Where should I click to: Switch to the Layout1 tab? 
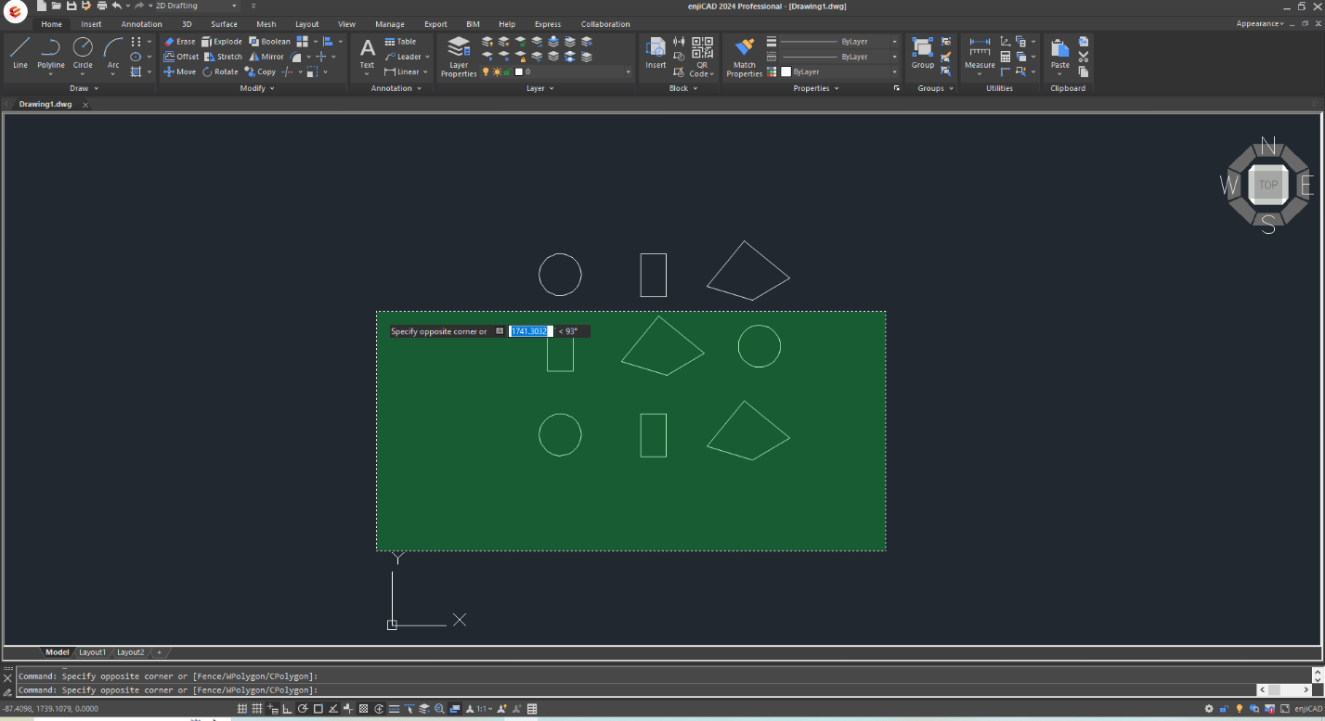(x=92, y=652)
